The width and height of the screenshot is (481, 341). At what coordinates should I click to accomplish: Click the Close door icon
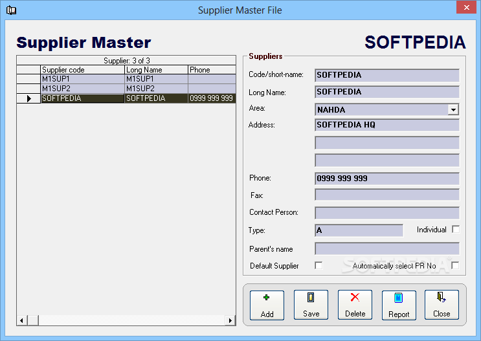(x=442, y=297)
